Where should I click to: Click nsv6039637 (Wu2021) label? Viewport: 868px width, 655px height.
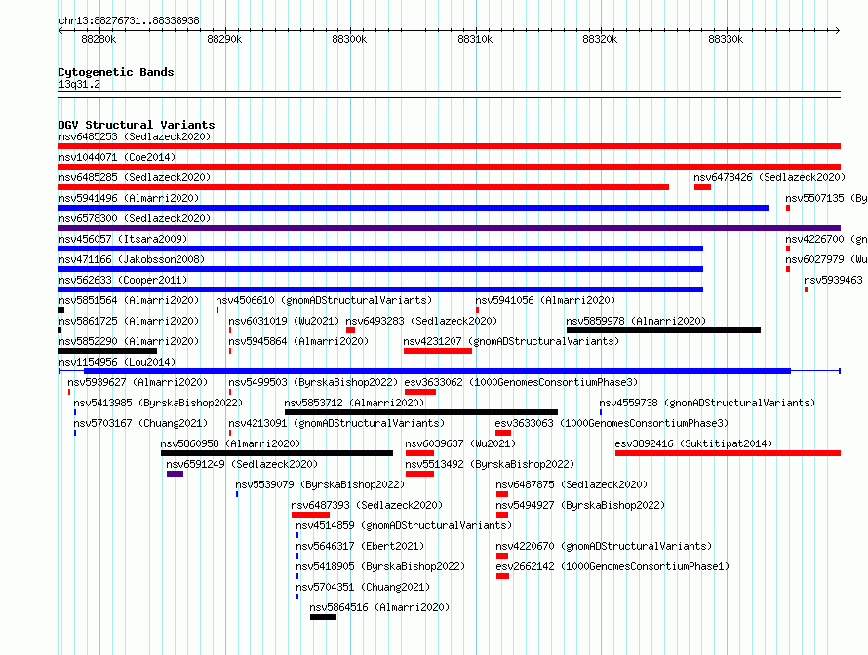pos(460,443)
